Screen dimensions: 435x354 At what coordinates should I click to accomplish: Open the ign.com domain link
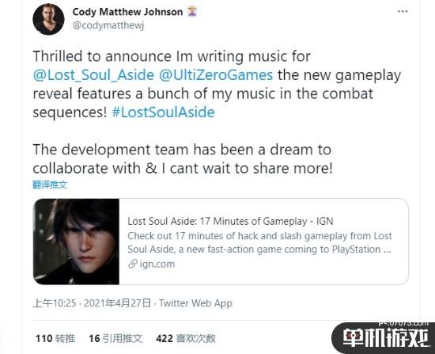[x=157, y=264]
